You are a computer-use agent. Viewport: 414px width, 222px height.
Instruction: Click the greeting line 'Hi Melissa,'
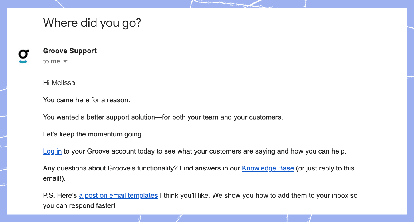[x=60, y=83]
